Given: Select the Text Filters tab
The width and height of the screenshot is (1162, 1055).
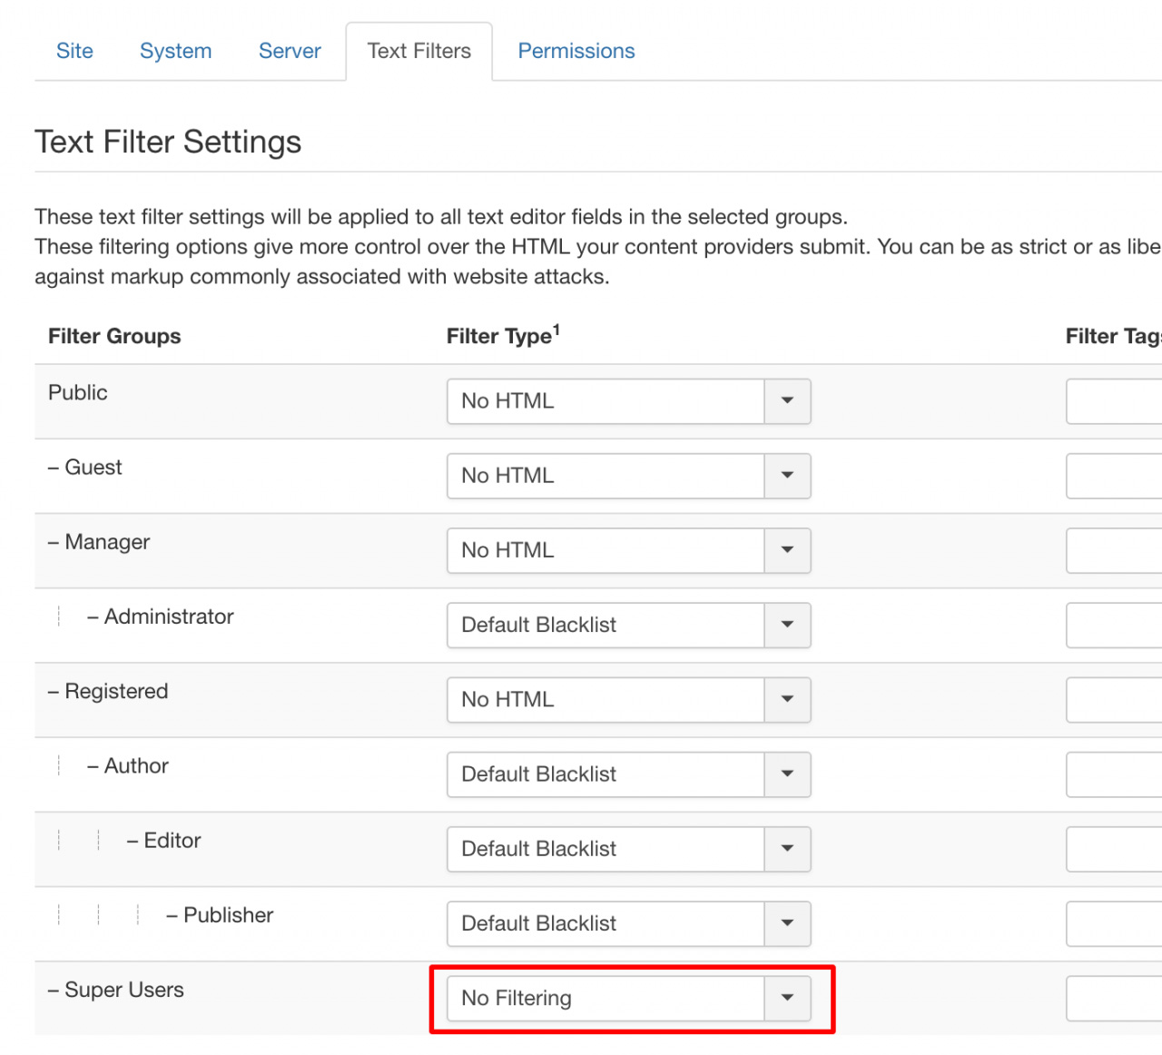Looking at the screenshot, I should [x=419, y=51].
